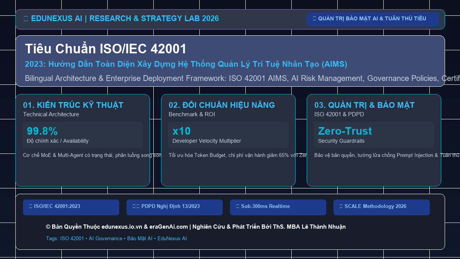460x259 pixels.
Task: Click the PDPD Nghị Định 13/2023 badge
Action: pyautogui.click(x=174, y=207)
